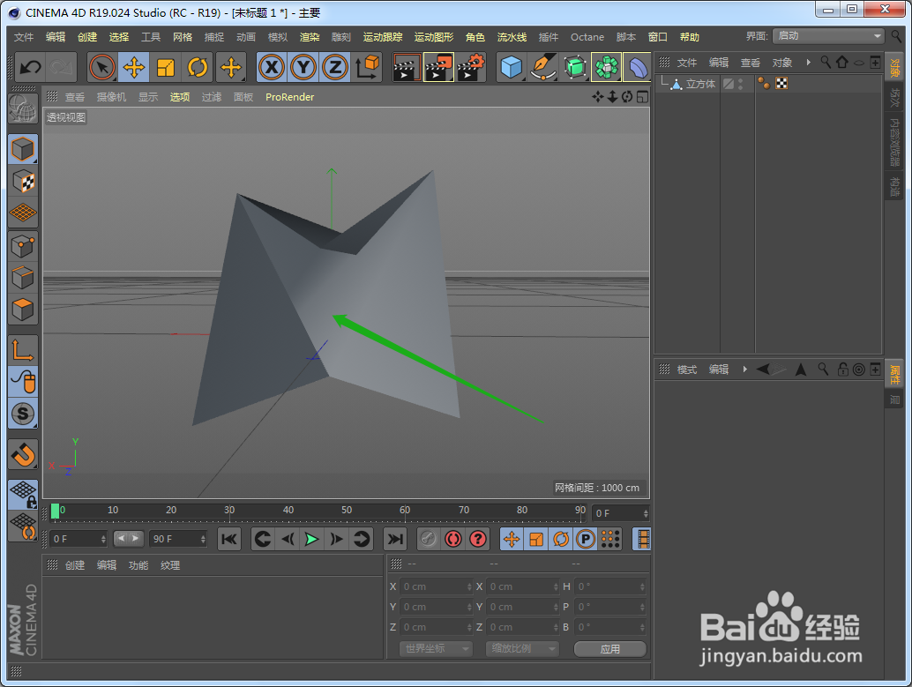Viewport: 912px width, 687px height.
Task: Toggle the X axis lock
Action: [x=272, y=68]
